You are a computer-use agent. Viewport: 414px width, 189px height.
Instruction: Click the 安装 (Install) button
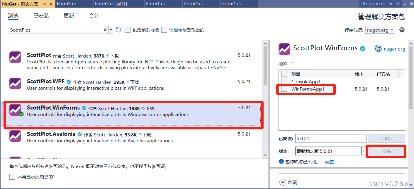387,151
